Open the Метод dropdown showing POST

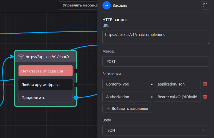156,61
